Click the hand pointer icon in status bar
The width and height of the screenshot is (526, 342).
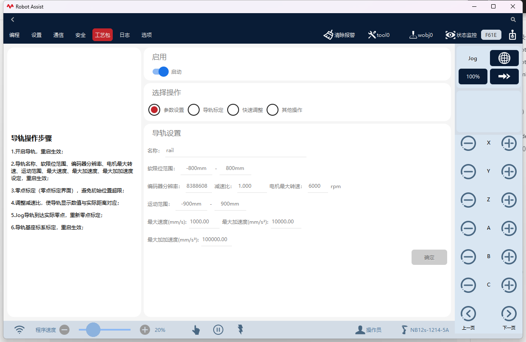(196, 329)
